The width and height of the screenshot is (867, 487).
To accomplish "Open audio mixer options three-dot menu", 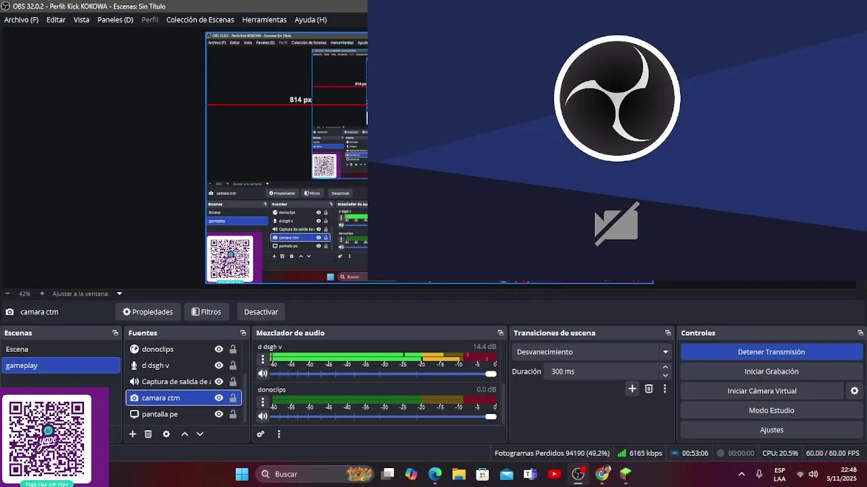I will click(278, 434).
